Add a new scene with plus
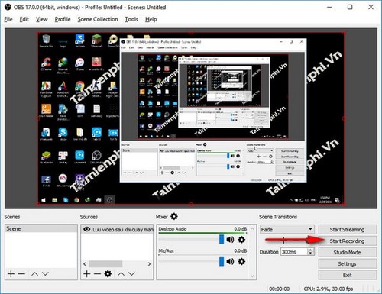Screen dimensions: 382x294 tap(11, 274)
